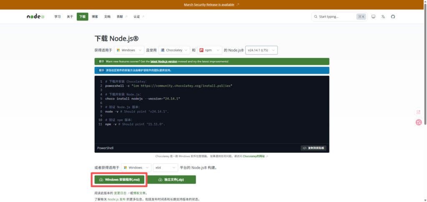427x202 pixels.
Task: Click the Node.js logo in header
Action: [x=35, y=17]
